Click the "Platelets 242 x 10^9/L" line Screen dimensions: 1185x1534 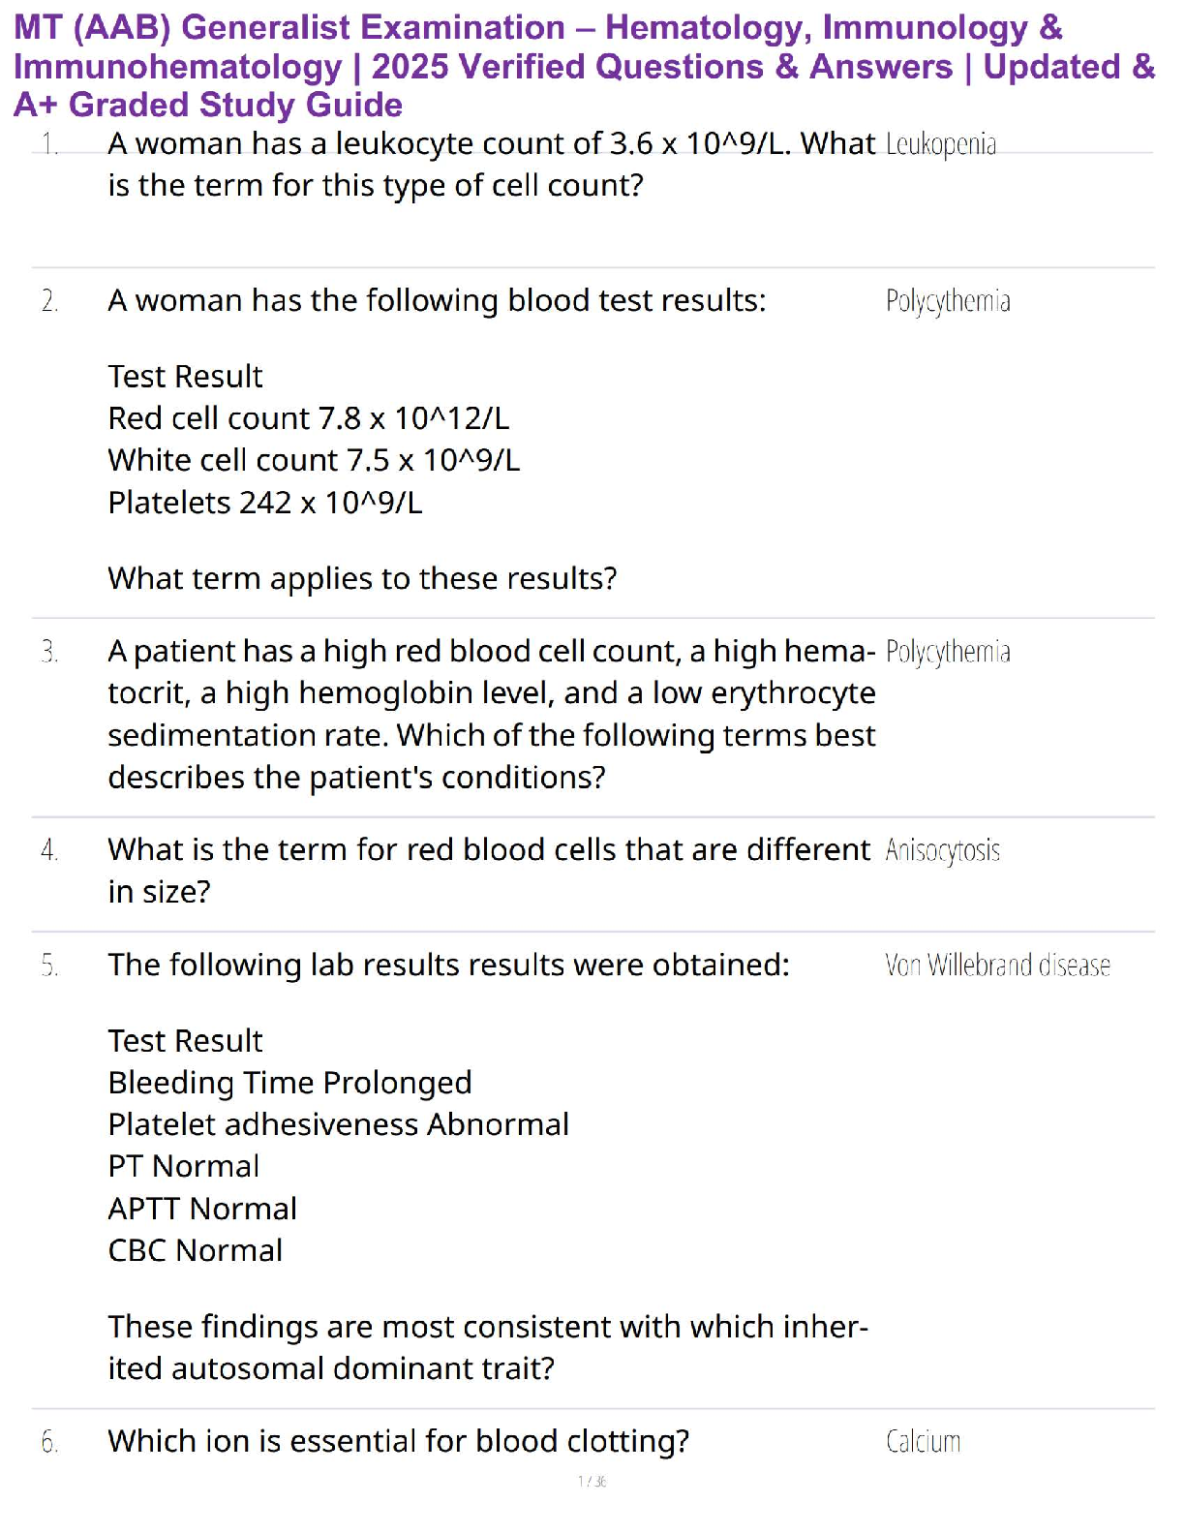click(x=265, y=503)
